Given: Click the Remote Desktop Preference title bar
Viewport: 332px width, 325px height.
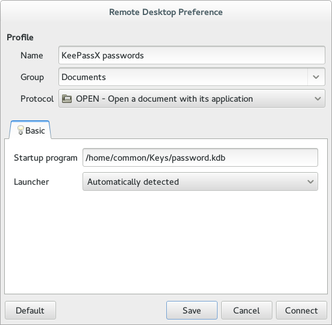Looking at the screenshot, I should pyautogui.click(x=166, y=12).
